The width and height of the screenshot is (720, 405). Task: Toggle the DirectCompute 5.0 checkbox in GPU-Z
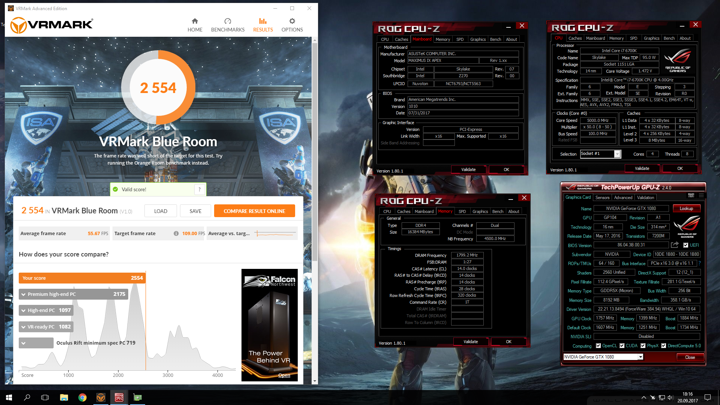click(x=664, y=346)
